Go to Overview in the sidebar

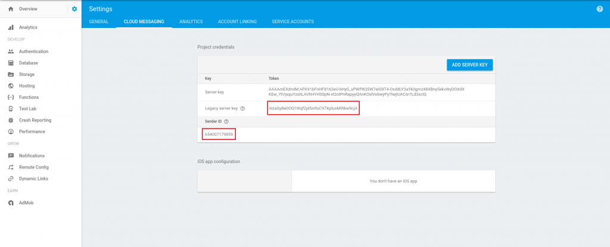[x=28, y=9]
